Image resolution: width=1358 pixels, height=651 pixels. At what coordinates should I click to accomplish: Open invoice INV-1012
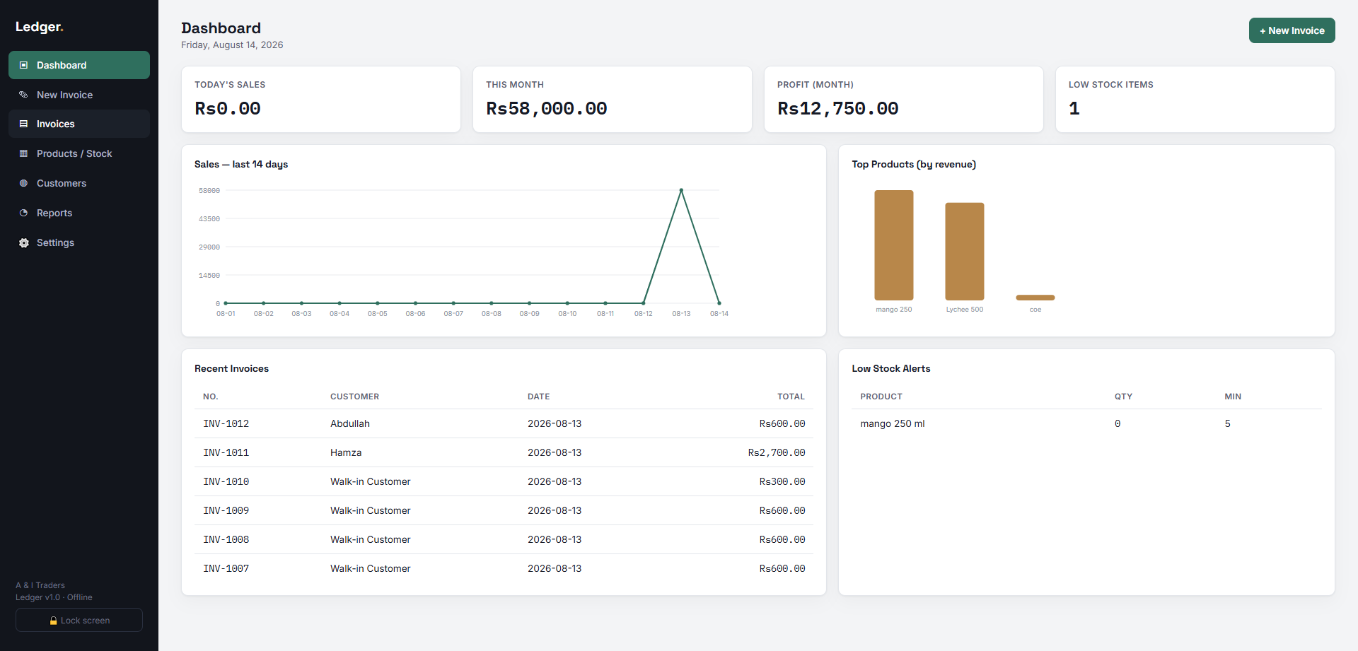(x=226, y=423)
